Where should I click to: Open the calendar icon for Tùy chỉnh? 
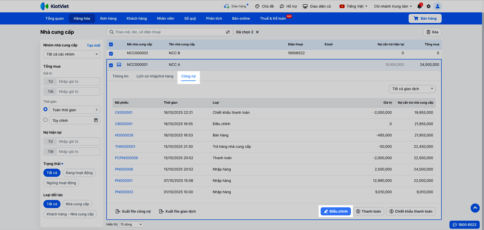(x=96, y=120)
